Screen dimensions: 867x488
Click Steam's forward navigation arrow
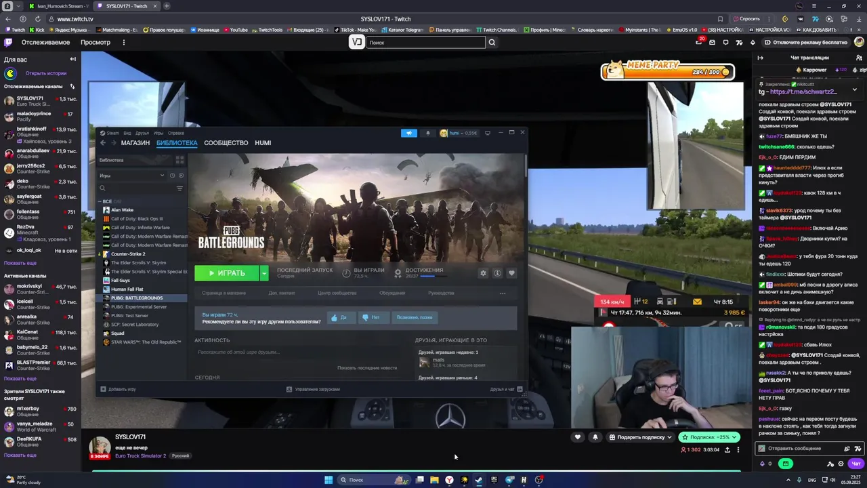coord(113,143)
